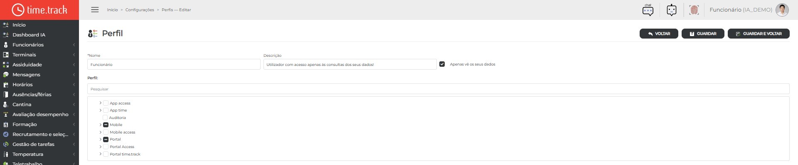Click the Temperatura sidebar icon

pyautogui.click(x=6, y=154)
